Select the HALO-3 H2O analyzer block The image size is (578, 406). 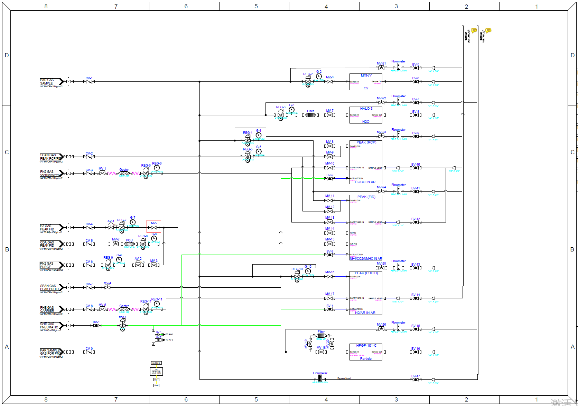point(366,115)
